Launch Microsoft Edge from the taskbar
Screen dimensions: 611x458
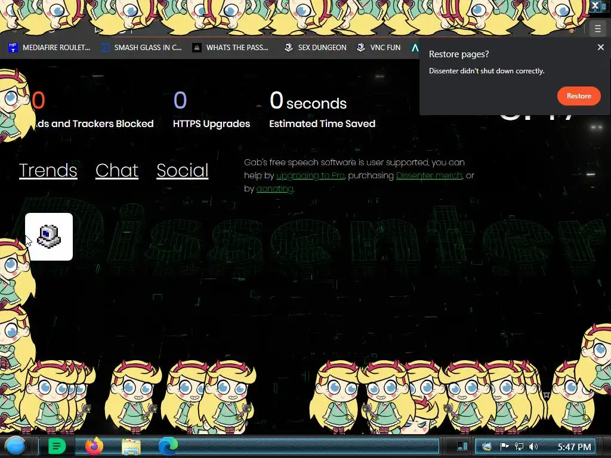(x=168, y=446)
